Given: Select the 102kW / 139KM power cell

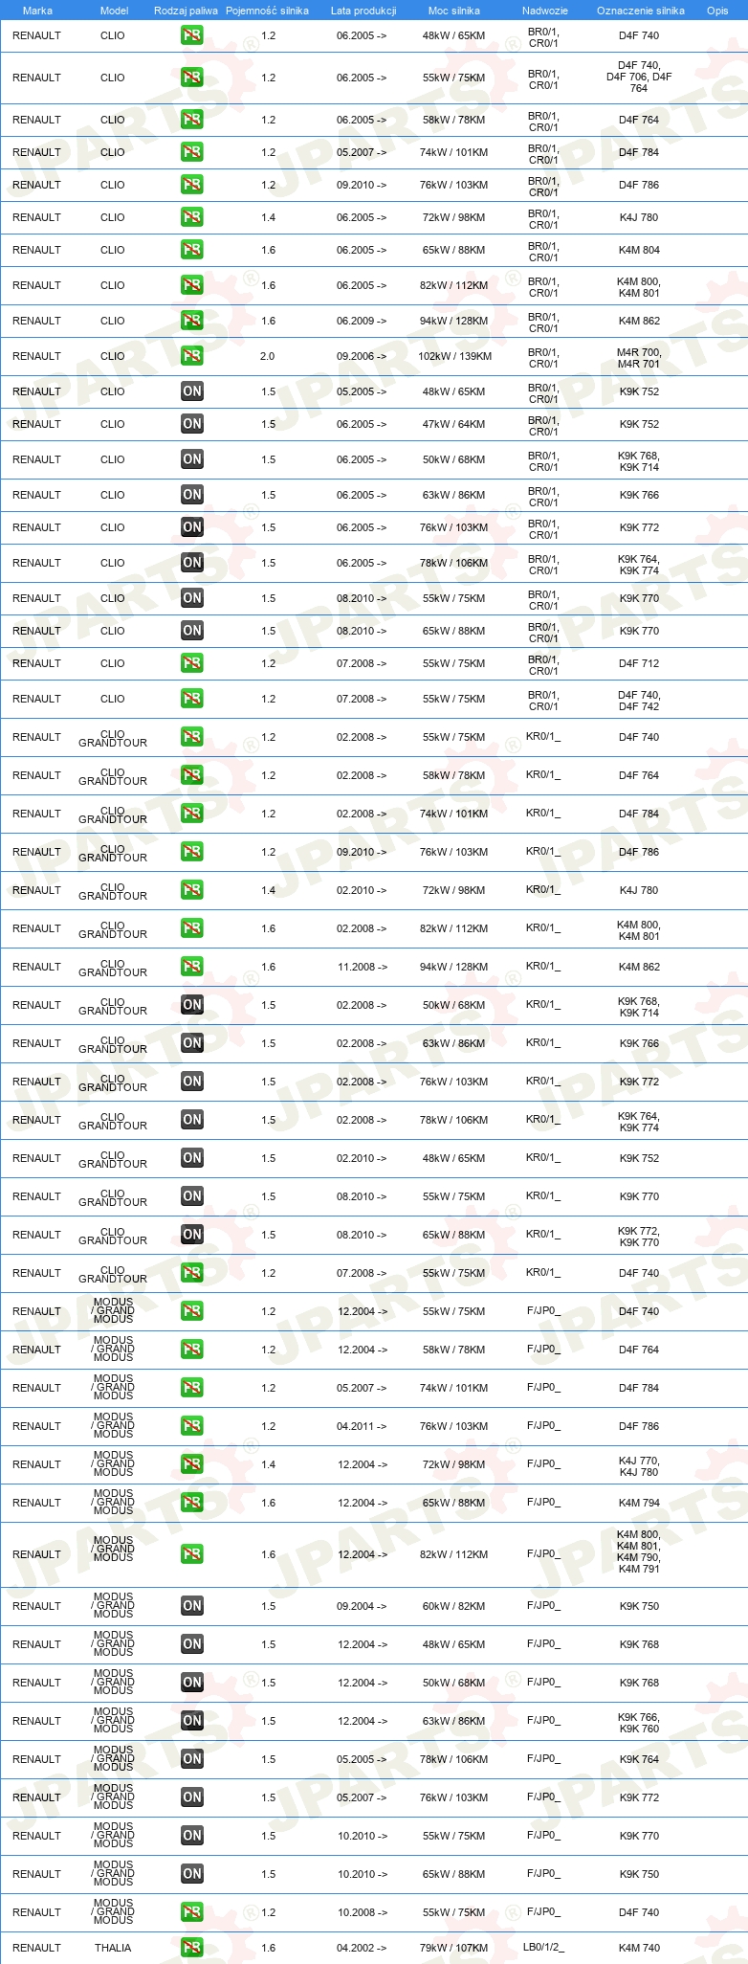Looking at the screenshot, I should [454, 356].
